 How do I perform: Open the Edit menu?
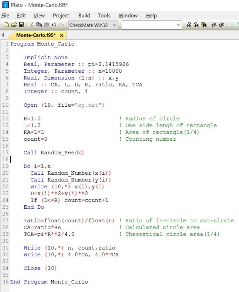pos(21,16)
